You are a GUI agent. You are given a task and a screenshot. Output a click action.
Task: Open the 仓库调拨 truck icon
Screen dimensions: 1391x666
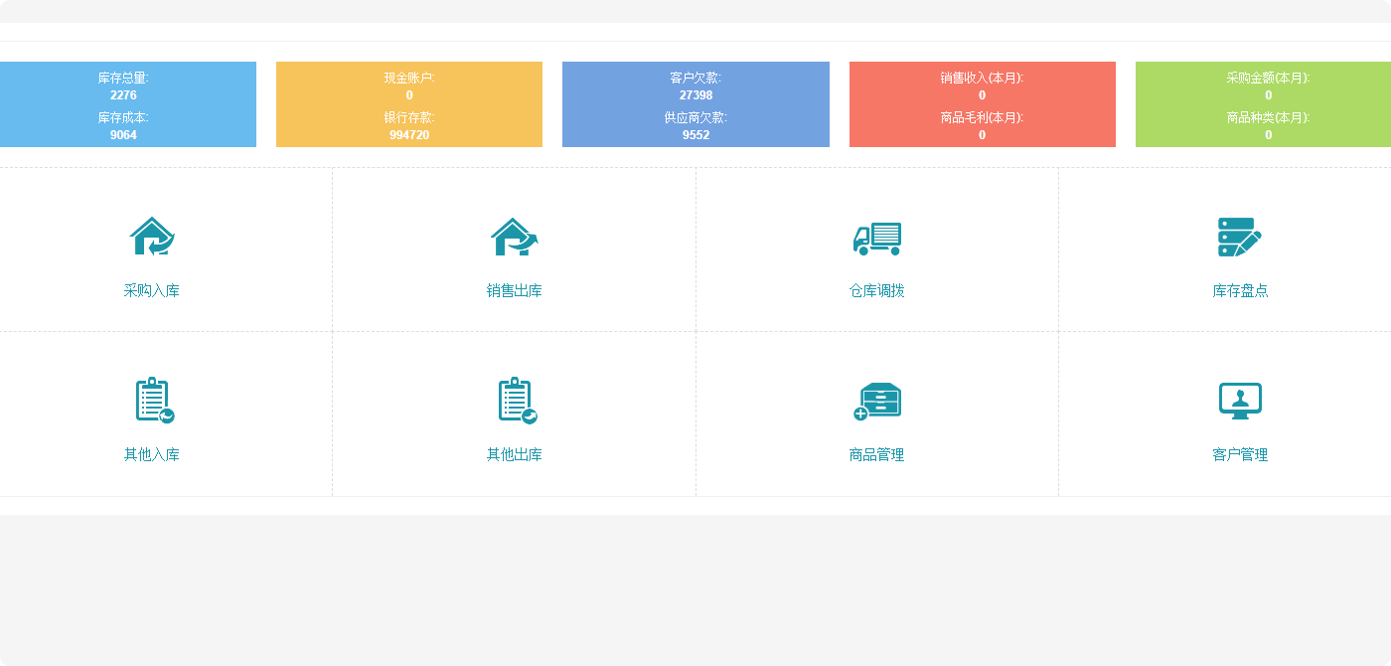(x=877, y=238)
